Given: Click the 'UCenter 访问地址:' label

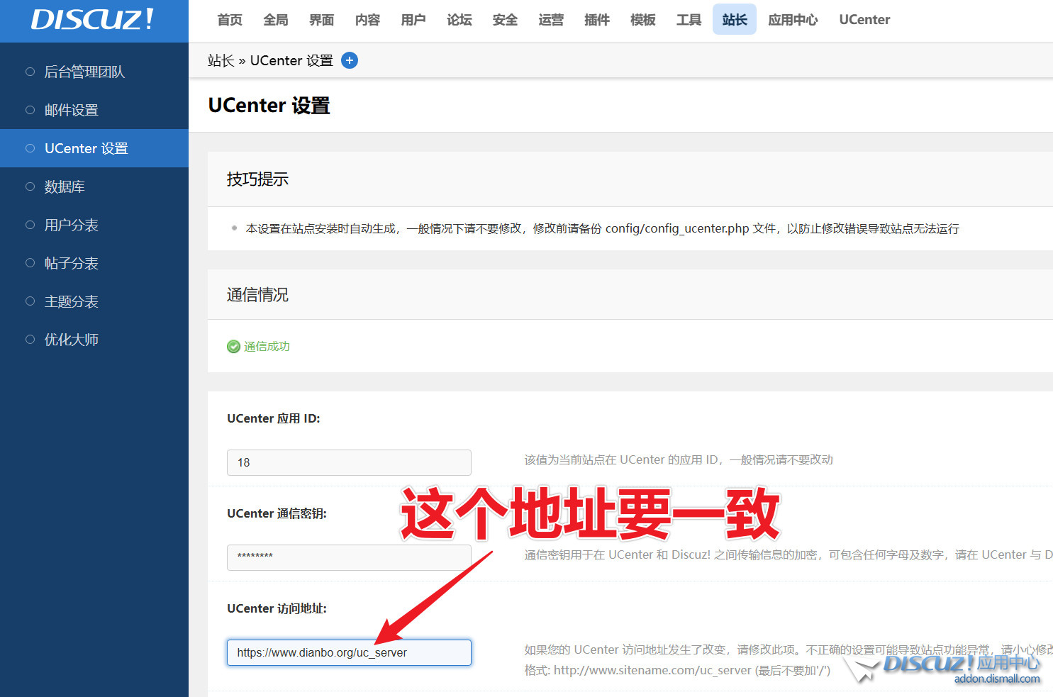Looking at the screenshot, I should (277, 608).
